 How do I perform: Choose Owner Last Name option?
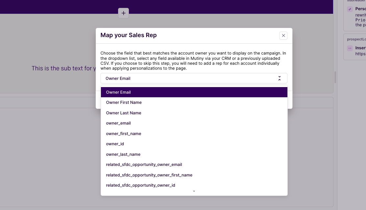(x=194, y=113)
